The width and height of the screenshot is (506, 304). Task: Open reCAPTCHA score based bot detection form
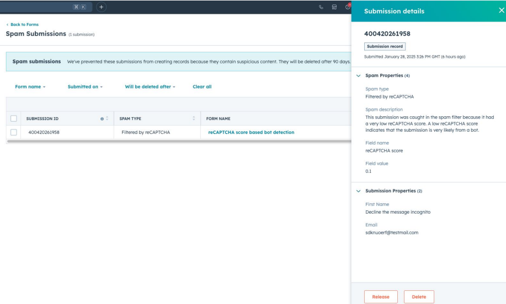251,132
